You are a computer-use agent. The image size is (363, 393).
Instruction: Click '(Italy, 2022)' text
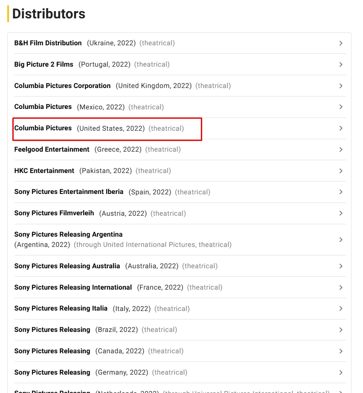[131, 308]
